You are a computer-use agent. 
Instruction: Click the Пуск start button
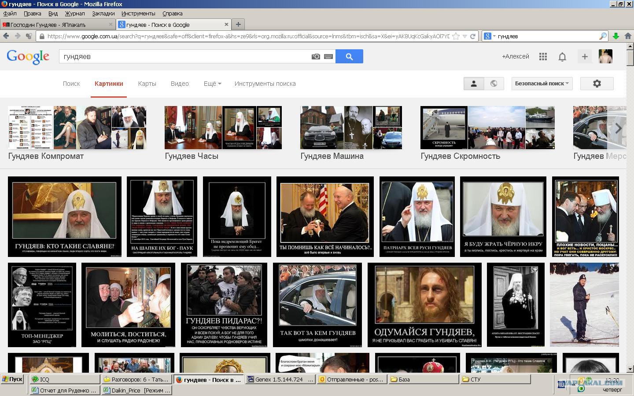12,379
